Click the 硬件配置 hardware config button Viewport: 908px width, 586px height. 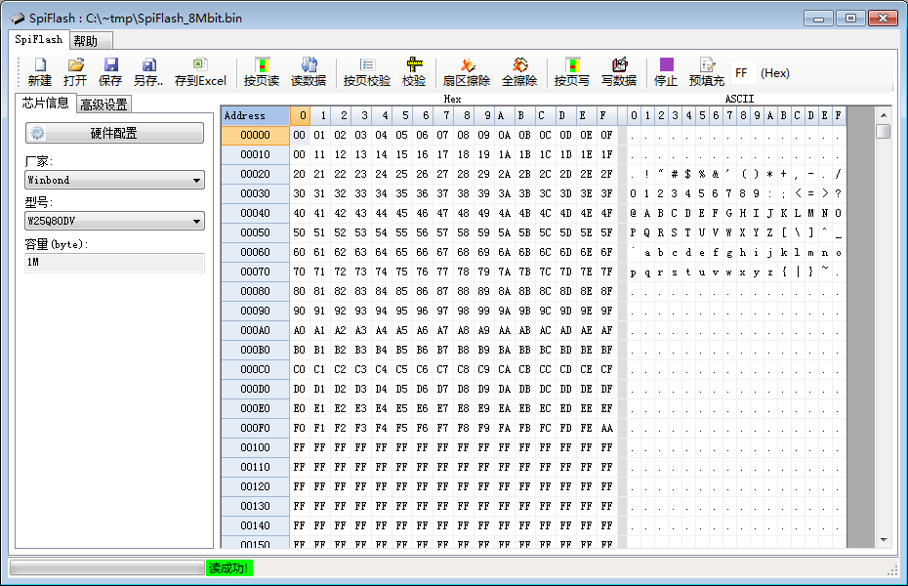pos(114,133)
